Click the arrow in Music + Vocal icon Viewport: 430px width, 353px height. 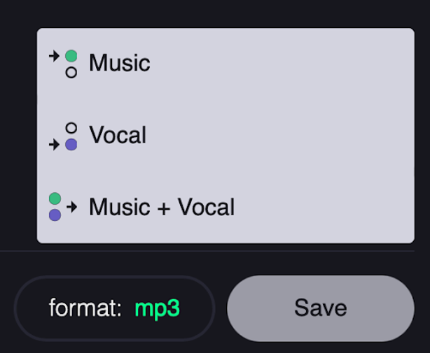coord(71,207)
